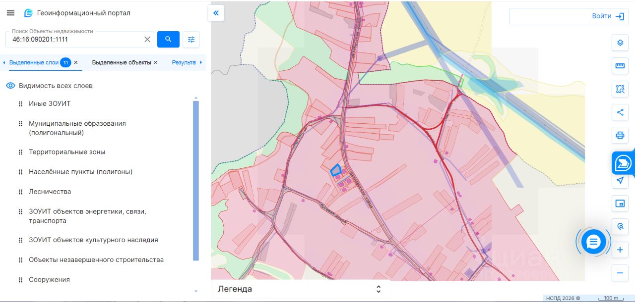
Task: Select ЗОУИТ объектов энергетики, связи, транспорта
Action: 87,216
